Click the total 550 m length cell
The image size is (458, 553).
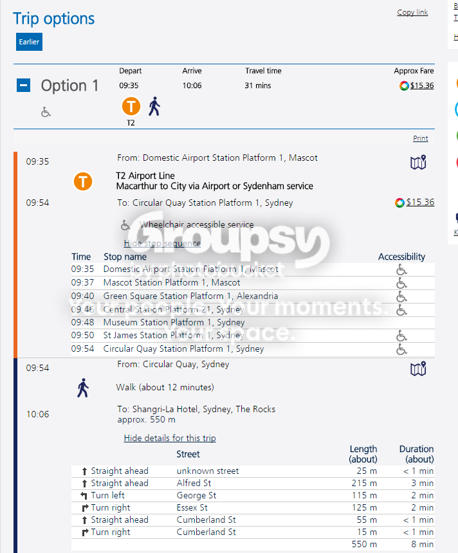(x=364, y=544)
